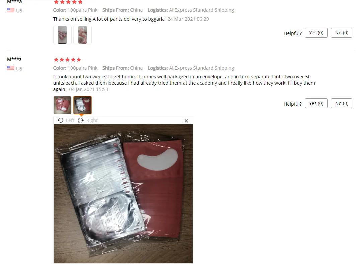Click "Color: 100pairs Pink" in M***z's review
The height and width of the screenshot is (265, 362).
click(x=75, y=68)
